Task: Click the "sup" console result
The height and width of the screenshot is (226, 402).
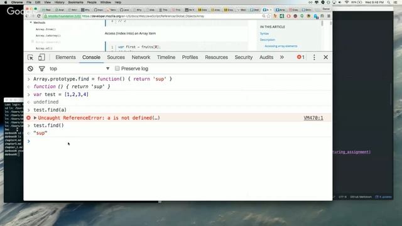Action: 40,133
